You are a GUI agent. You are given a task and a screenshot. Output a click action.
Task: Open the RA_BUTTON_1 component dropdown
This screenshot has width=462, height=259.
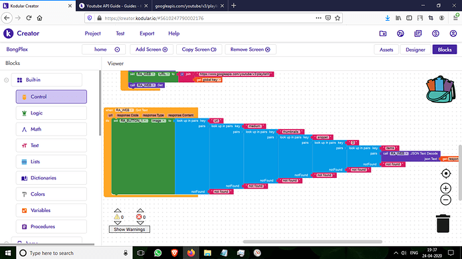134,121
